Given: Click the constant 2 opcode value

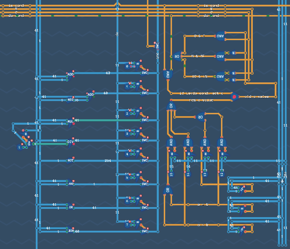Looking at the screenshot, I should [127, 114].
